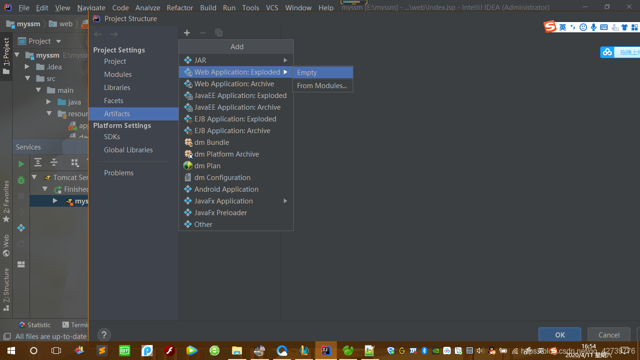Expand the java folder
Image resolution: width=640 pixels, height=360 pixels.
point(49,102)
